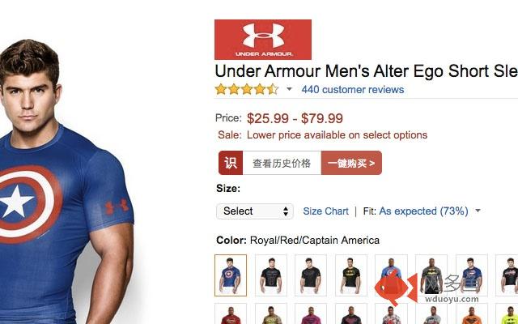Select the yellow Batman black shirt swatch

[x=350, y=275]
